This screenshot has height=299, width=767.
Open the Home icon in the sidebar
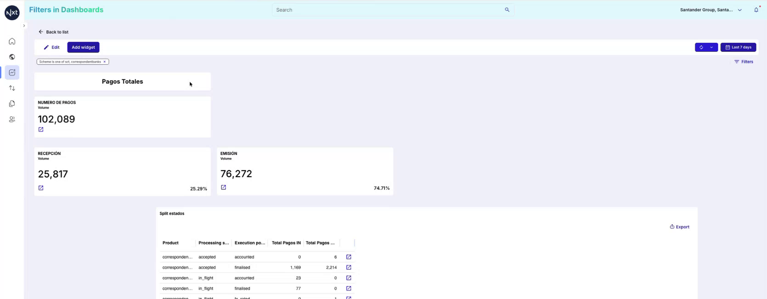[x=12, y=41]
